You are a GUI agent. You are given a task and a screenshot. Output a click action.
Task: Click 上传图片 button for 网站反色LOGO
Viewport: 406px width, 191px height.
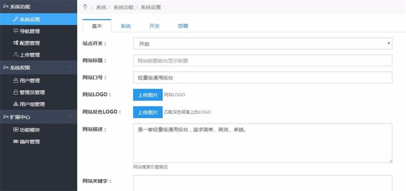point(148,112)
